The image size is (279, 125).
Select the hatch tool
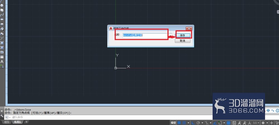pos(2,43)
